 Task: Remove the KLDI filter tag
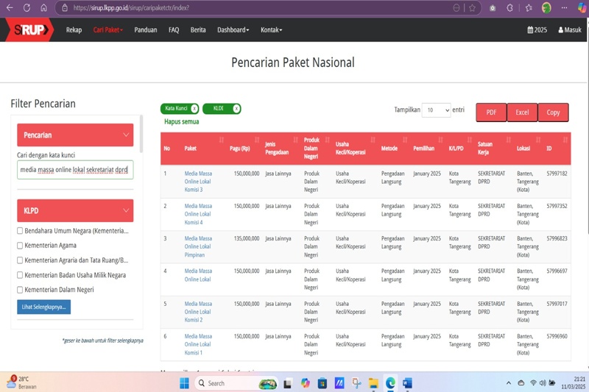236,108
